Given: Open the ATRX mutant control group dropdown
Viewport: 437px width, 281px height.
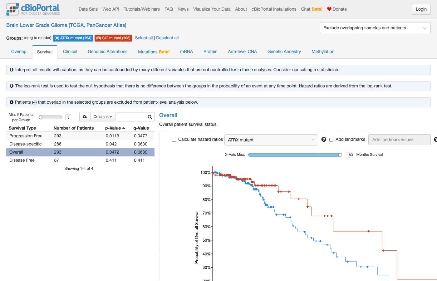Looking at the screenshot, I should 271,140.
